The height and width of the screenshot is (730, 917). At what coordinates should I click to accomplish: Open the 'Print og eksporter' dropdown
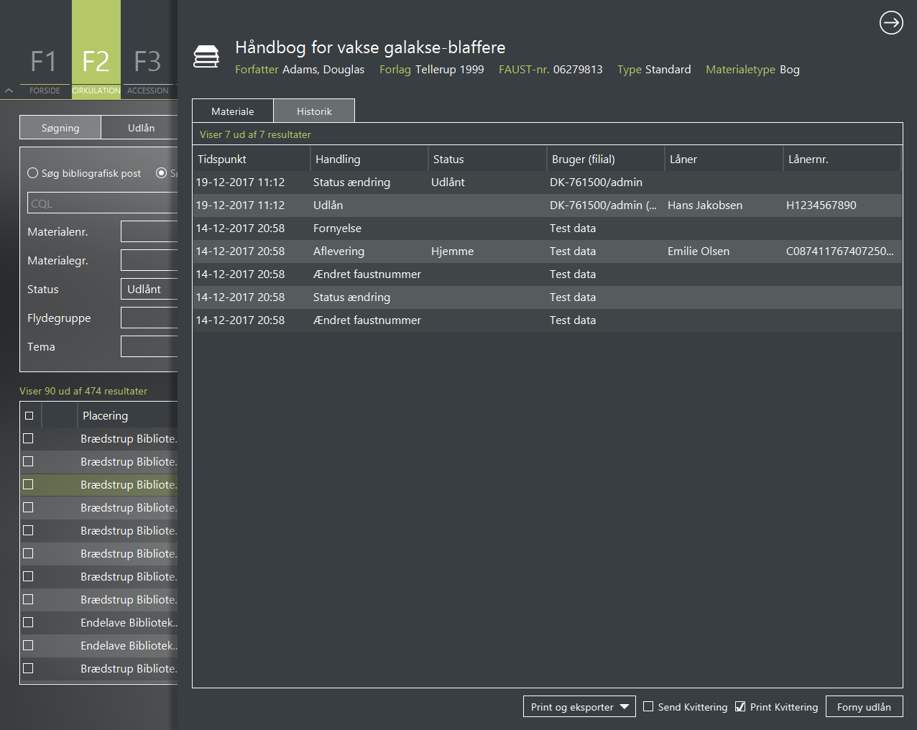[x=579, y=706]
